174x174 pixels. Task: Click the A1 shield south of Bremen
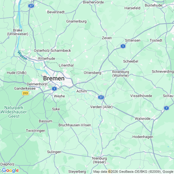[54, 89]
